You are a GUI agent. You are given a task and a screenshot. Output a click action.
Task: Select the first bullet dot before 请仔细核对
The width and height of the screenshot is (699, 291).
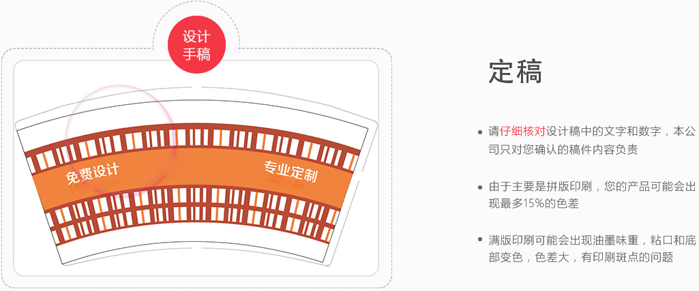tap(479, 132)
